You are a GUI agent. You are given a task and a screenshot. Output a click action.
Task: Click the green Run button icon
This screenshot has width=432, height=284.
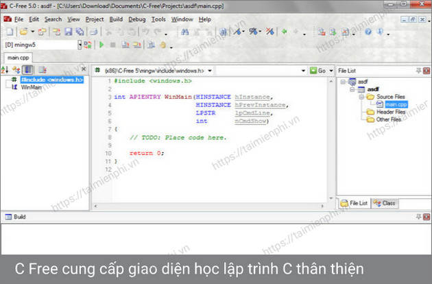[102, 45]
